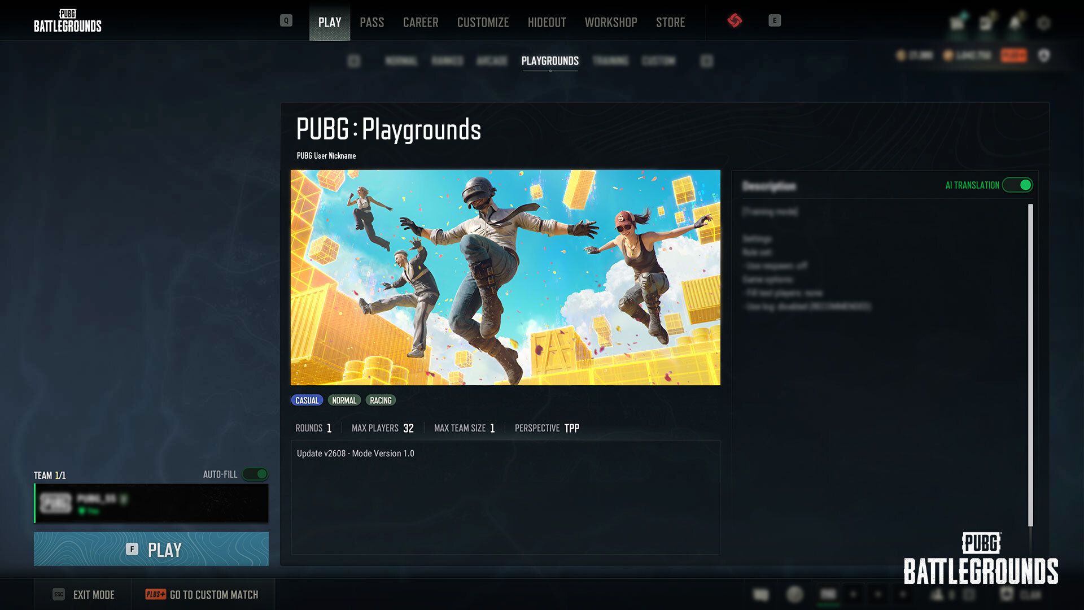Toggle the Auto-Fill switch
This screenshot has height=610, width=1084.
pyautogui.click(x=255, y=474)
